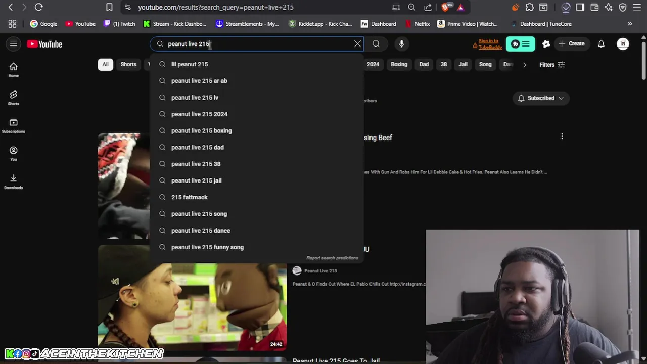Open the Brave Wallet icon
This screenshot has height=364, width=647.
[x=594, y=7]
